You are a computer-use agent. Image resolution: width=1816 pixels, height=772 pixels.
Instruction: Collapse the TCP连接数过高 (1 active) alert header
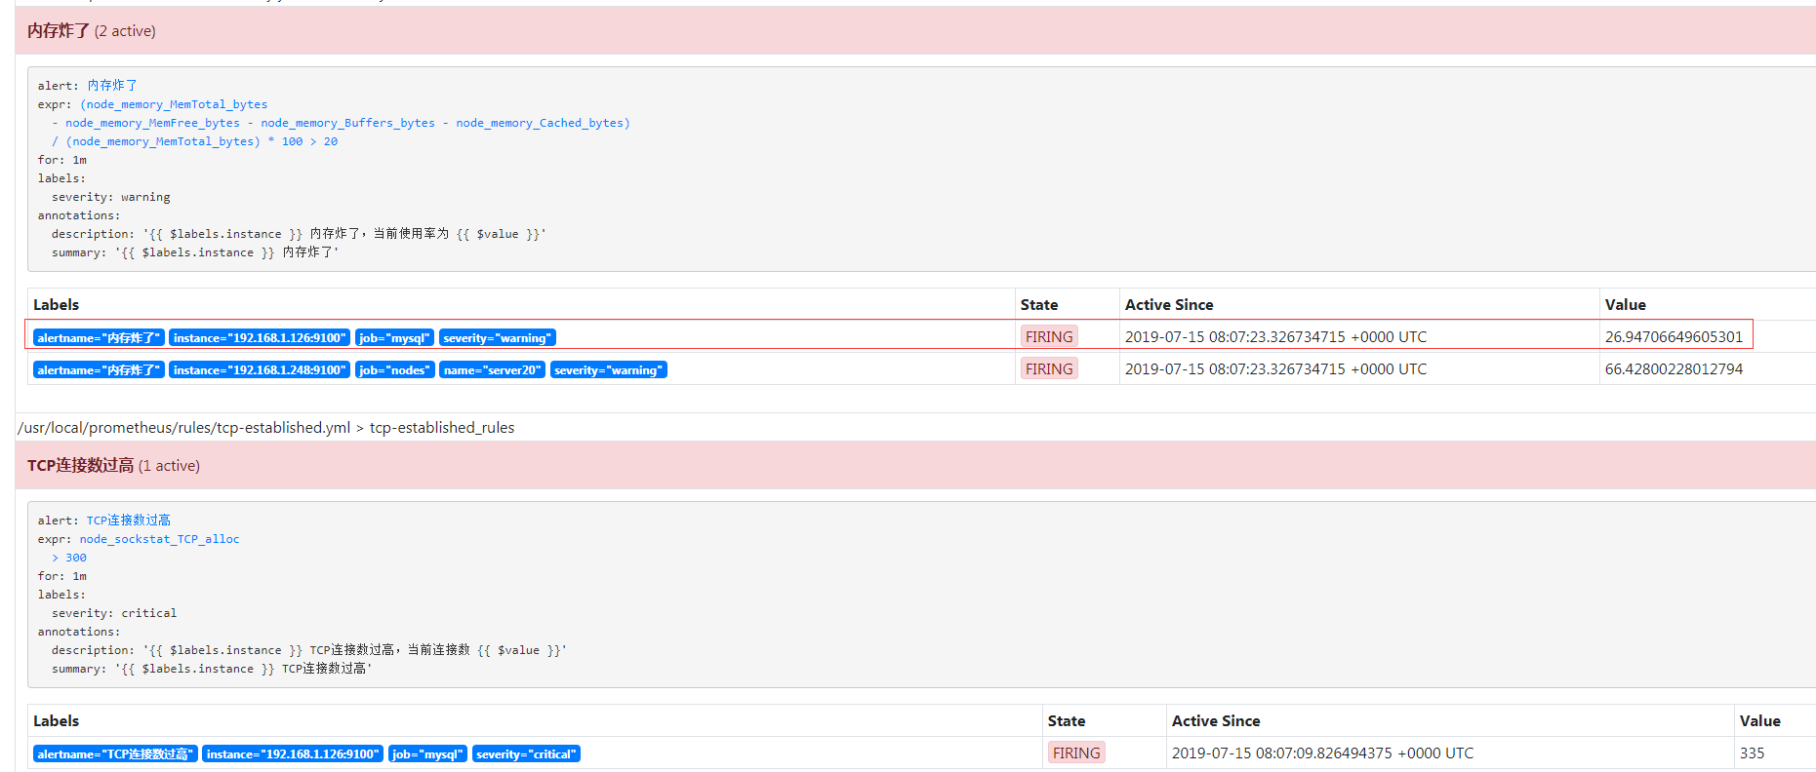(113, 466)
